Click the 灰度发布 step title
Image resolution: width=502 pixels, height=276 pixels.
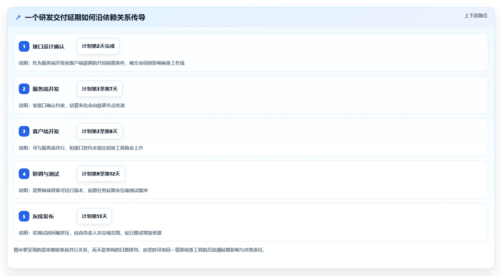point(43,216)
